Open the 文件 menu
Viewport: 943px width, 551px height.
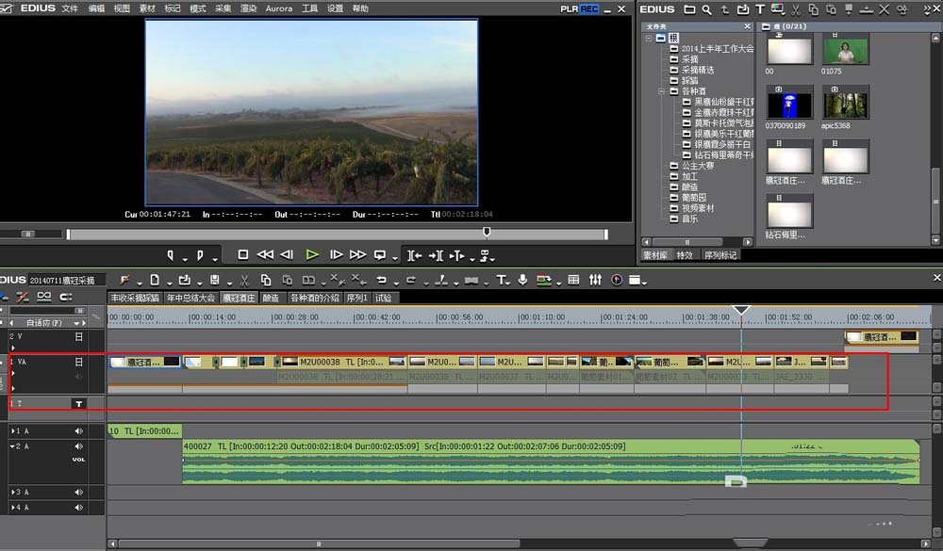coord(70,8)
